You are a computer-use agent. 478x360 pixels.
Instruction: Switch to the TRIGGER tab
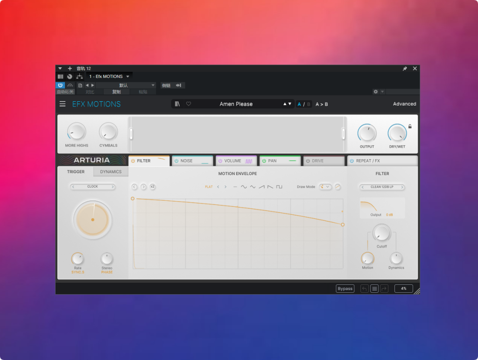pos(76,172)
